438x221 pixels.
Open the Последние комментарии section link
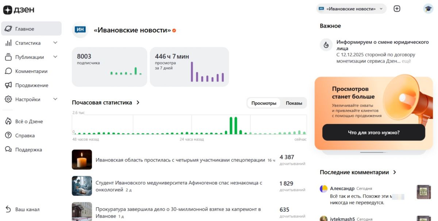coord(358,172)
